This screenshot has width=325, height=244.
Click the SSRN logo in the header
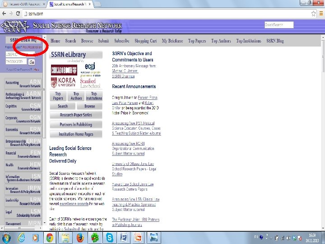click(x=14, y=26)
